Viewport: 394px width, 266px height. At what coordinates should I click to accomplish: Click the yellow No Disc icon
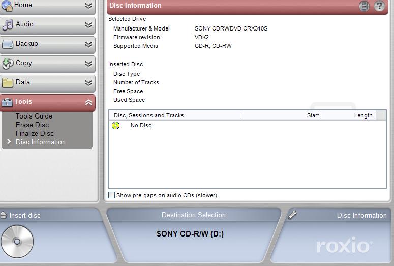tap(115, 125)
